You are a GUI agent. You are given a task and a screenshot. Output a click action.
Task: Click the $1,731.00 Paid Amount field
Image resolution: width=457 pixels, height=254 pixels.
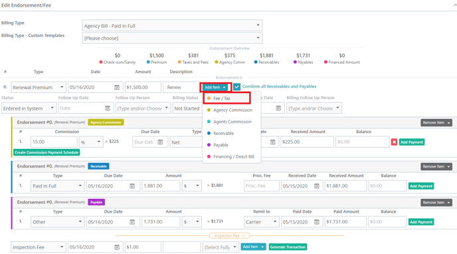(345, 222)
